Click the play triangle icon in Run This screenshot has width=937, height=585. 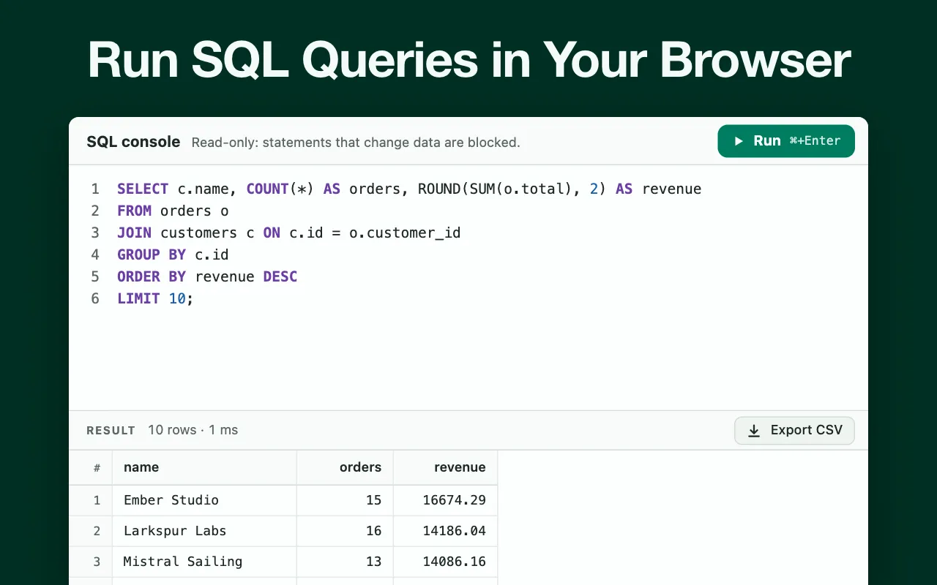click(739, 141)
